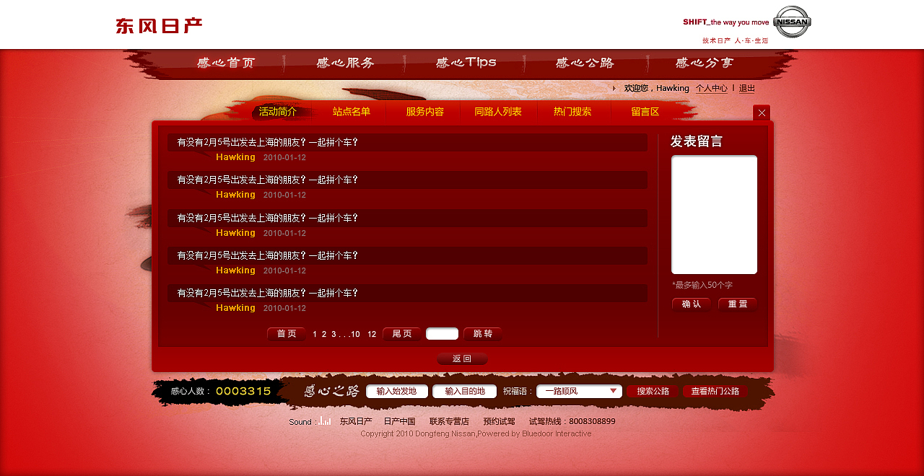This screenshot has height=476, width=924.
Task: Open 感心首页 navigation menu
Action: [226, 63]
